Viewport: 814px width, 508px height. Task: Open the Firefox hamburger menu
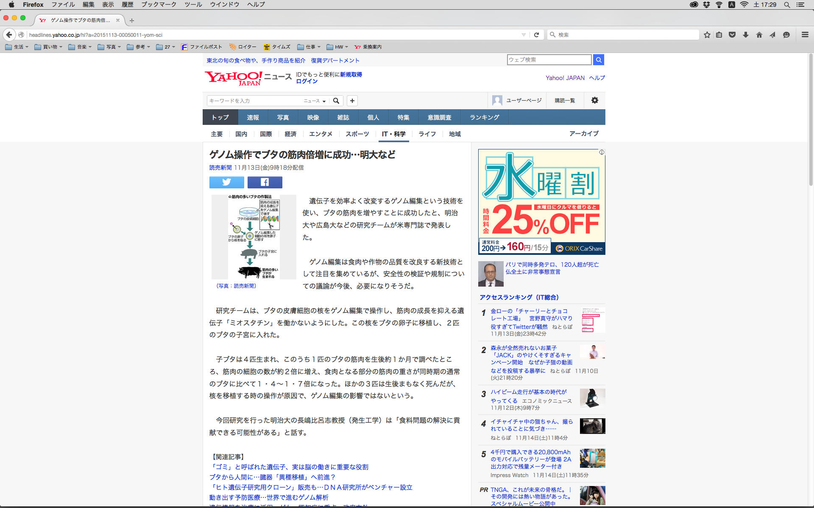(805, 35)
